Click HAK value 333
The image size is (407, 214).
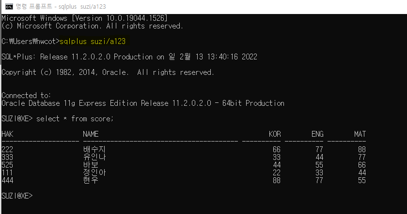(x=7, y=157)
